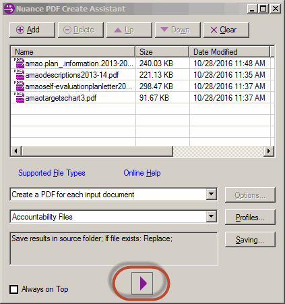This screenshot has width=285, height=304.
Task: Click the 'Save results in source folder' summary box
Action: tap(114, 249)
